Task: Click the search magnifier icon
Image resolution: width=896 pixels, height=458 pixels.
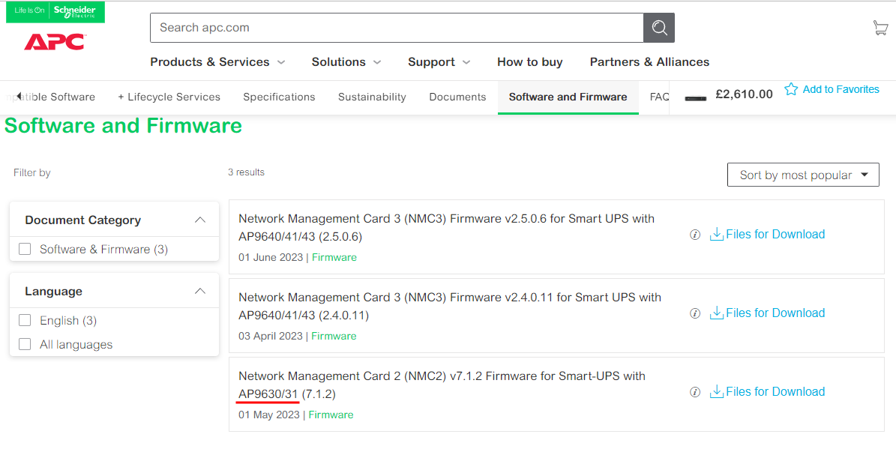Action: (x=659, y=28)
